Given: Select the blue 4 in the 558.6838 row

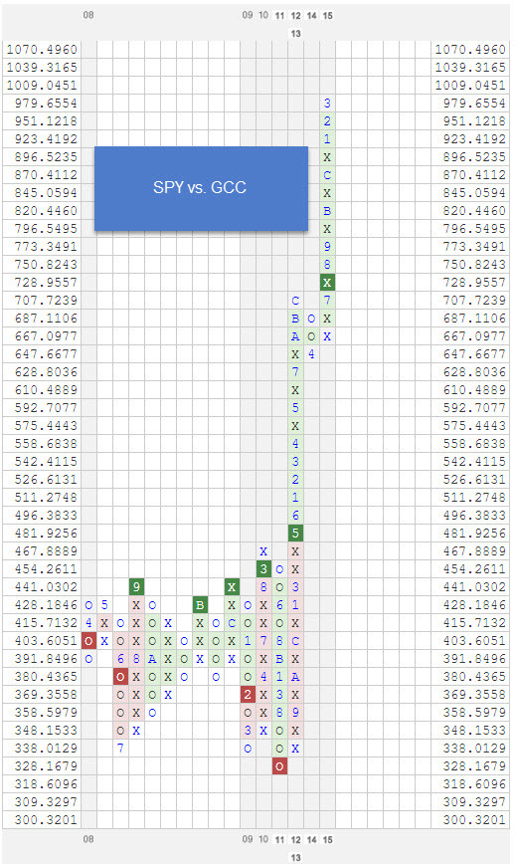Looking at the screenshot, I should pyautogui.click(x=295, y=444).
